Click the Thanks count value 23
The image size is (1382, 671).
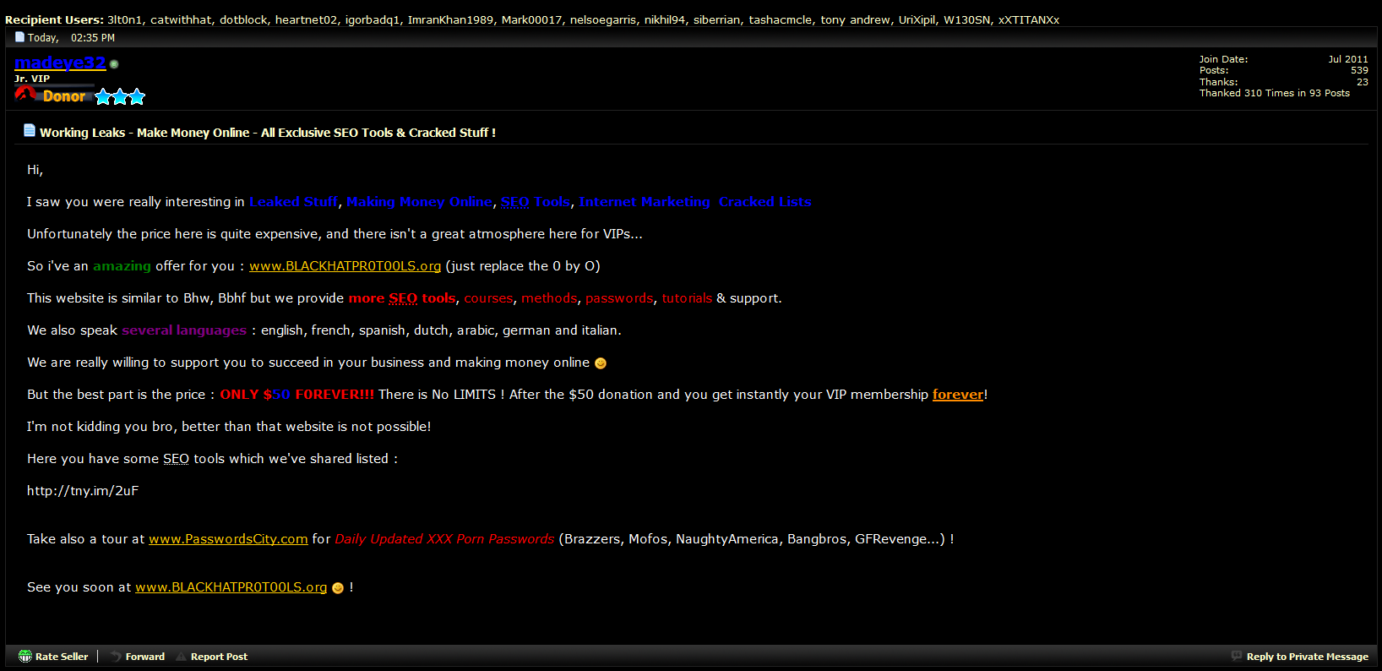click(x=1363, y=82)
